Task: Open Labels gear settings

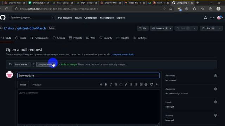Action: [x=216, y=102]
